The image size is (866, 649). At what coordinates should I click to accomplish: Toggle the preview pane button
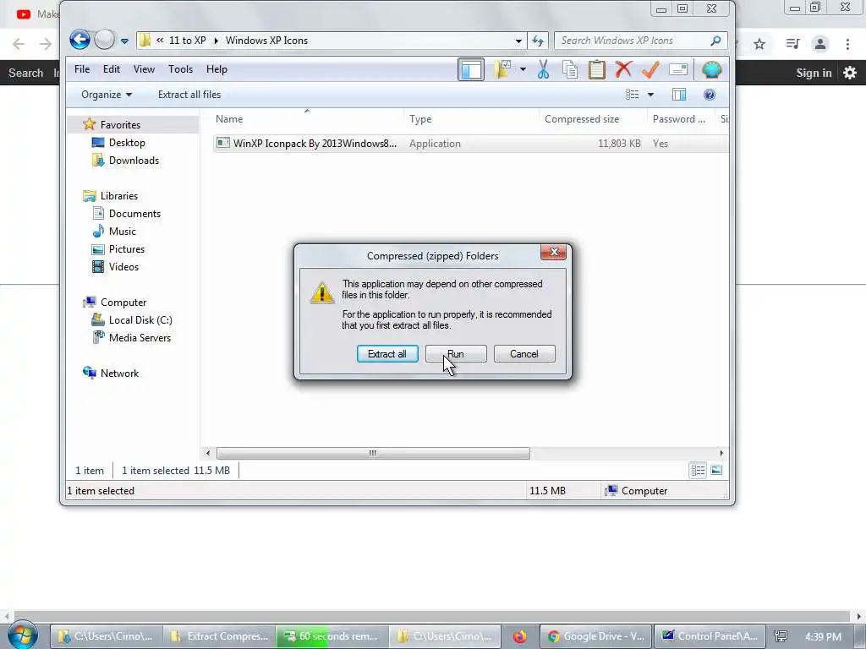click(679, 95)
